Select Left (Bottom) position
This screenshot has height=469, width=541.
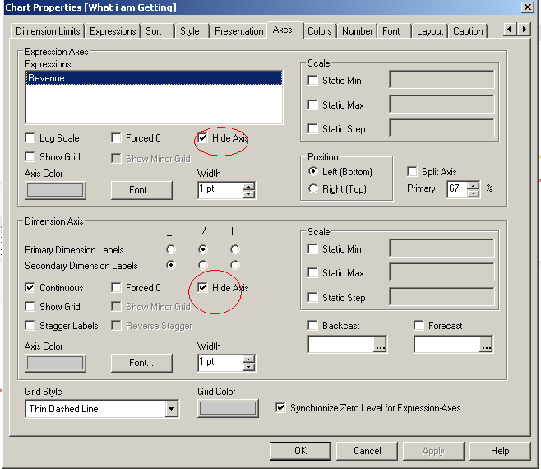313,171
